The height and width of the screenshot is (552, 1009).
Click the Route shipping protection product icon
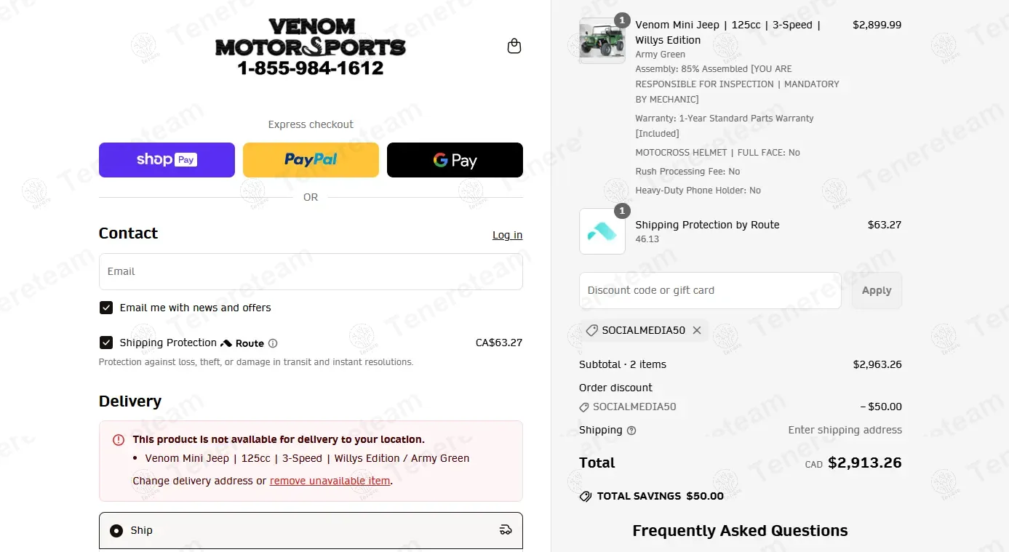click(x=602, y=231)
